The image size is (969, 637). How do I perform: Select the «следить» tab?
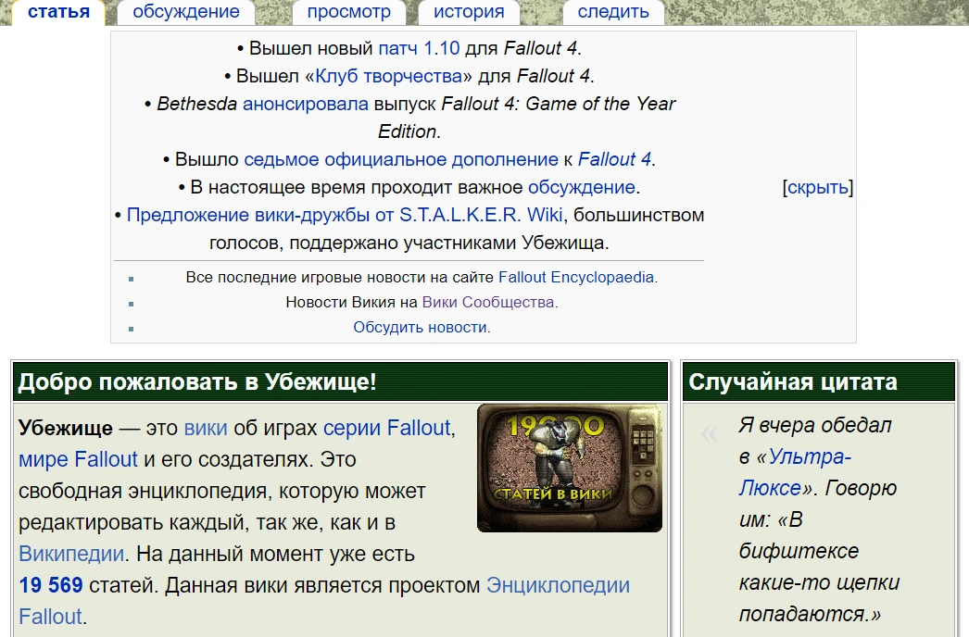coord(613,12)
